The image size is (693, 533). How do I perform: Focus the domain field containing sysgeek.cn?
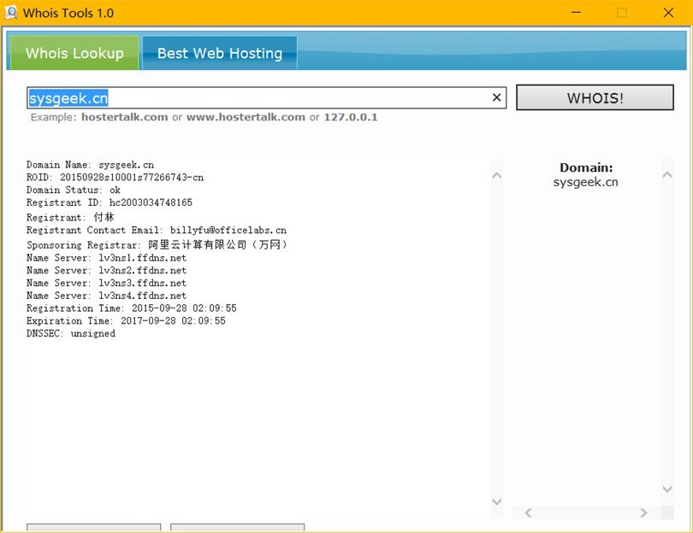(x=257, y=98)
